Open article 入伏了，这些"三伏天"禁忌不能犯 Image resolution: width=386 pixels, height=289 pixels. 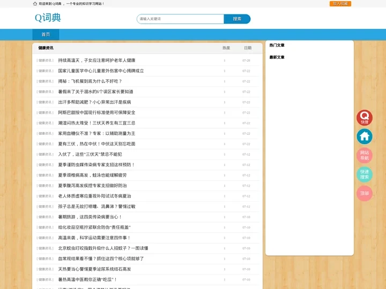click(x=90, y=154)
